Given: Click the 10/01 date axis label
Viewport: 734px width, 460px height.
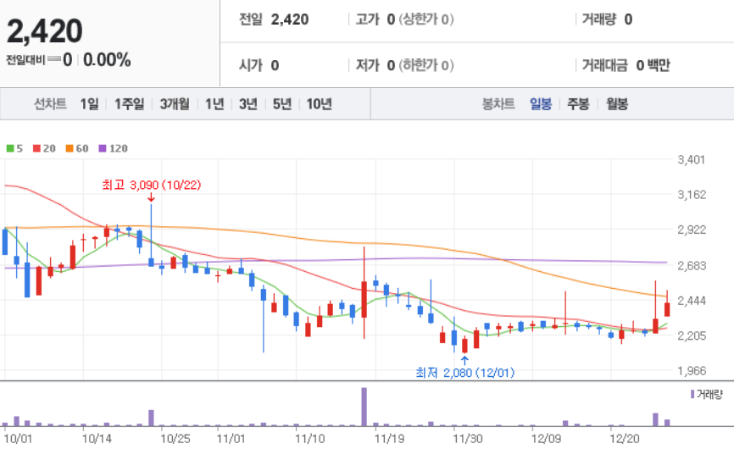Looking at the screenshot, I should 18,439.
